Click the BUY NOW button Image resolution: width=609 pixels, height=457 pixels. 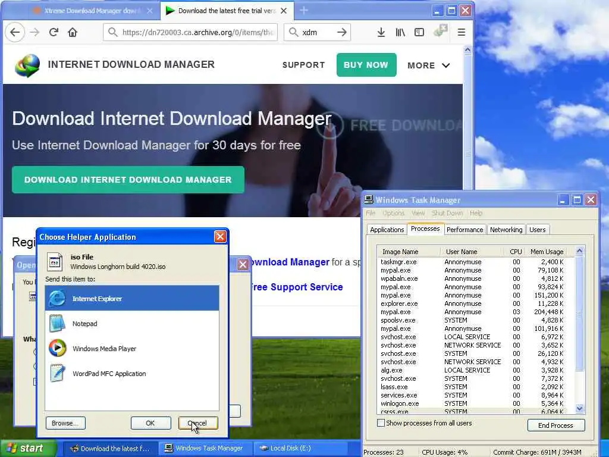pyautogui.click(x=366, y=65)
